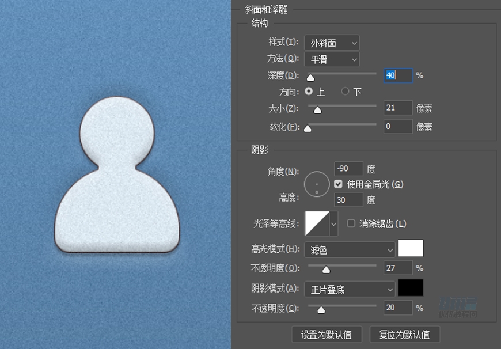
Task: Select the 下 direction radio button
Action: [x=345, y=92]
